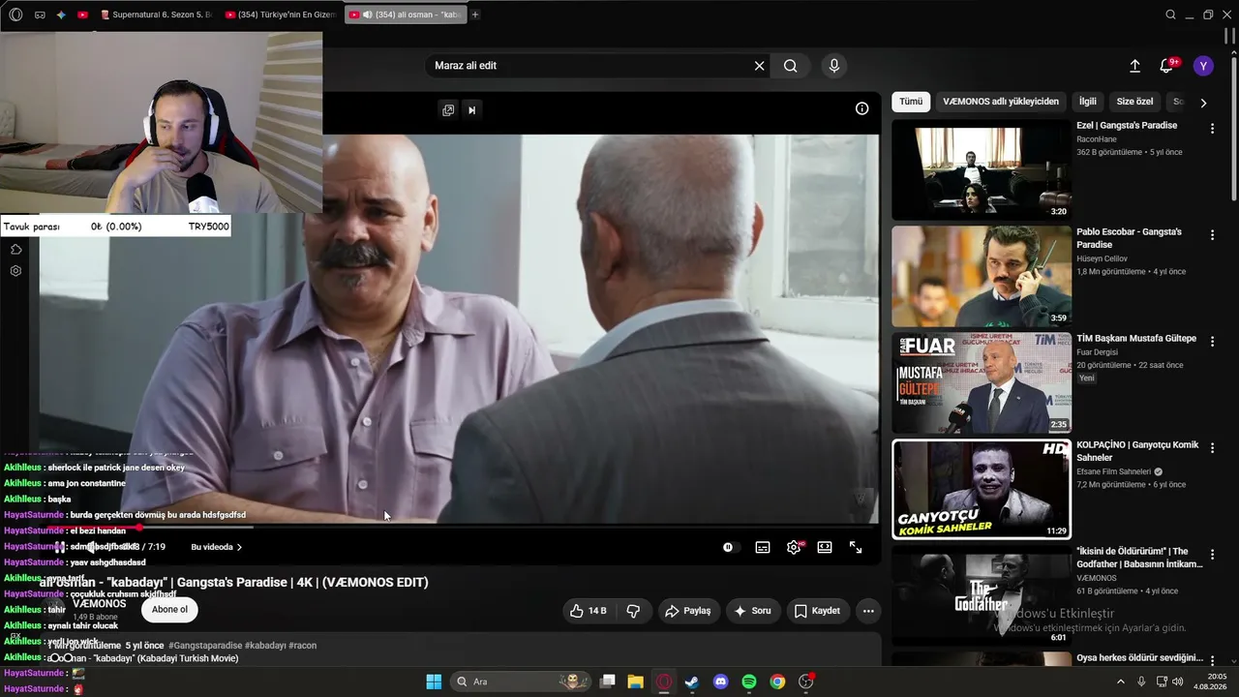Viewport: 1239px width, 697px height.
Task: Open player settings gear
Action: (x=794, y=547)
